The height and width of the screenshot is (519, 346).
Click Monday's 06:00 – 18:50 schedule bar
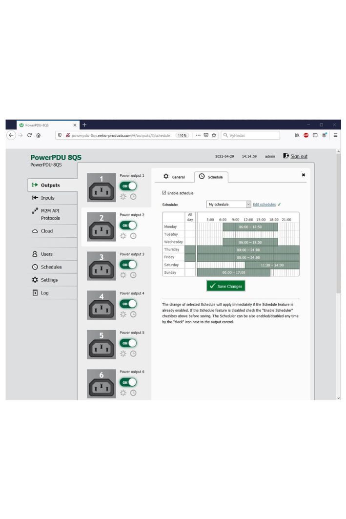(250, 227)
